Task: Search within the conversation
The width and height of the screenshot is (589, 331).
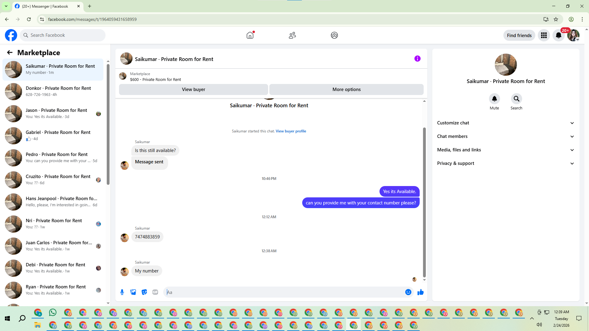Action: coord(516,99)
